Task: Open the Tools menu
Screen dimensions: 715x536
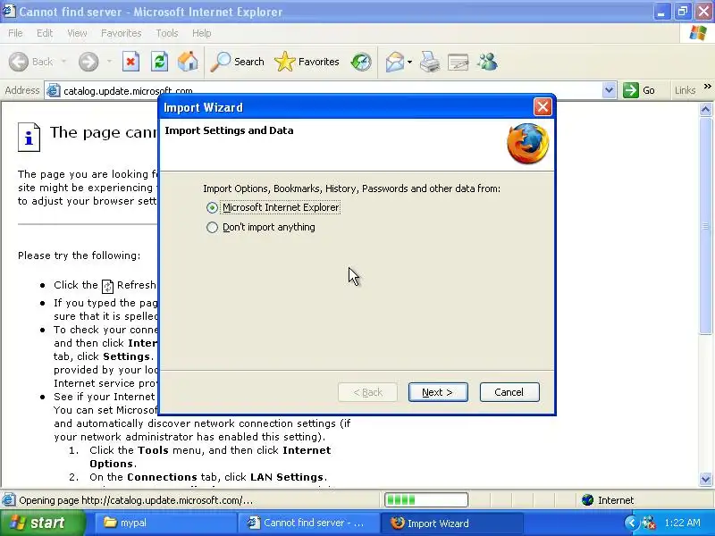Action: coord(167,33)
